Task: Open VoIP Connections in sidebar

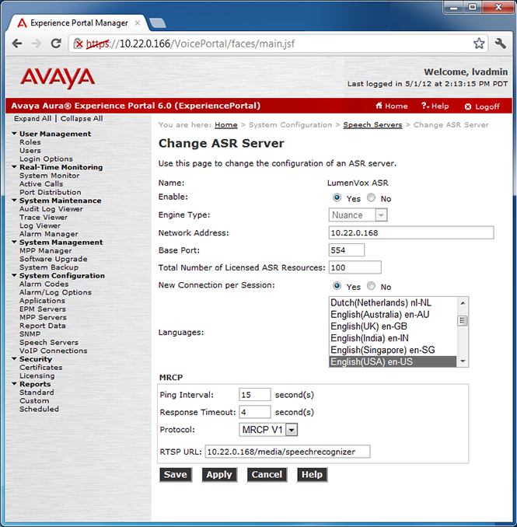Action: [54, 351]
